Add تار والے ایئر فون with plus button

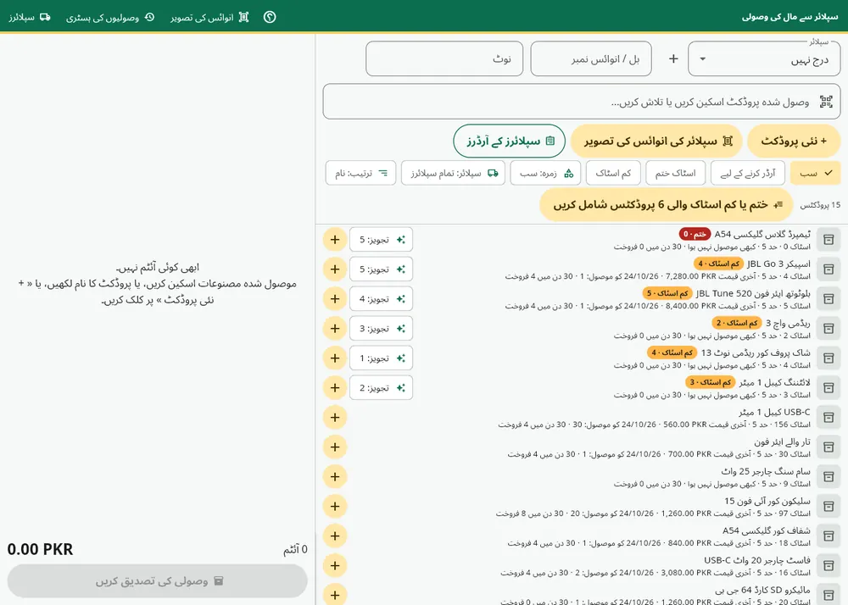[x=335, y=447]
